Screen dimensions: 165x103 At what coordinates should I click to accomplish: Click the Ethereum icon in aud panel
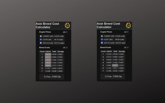click(102, 43)
